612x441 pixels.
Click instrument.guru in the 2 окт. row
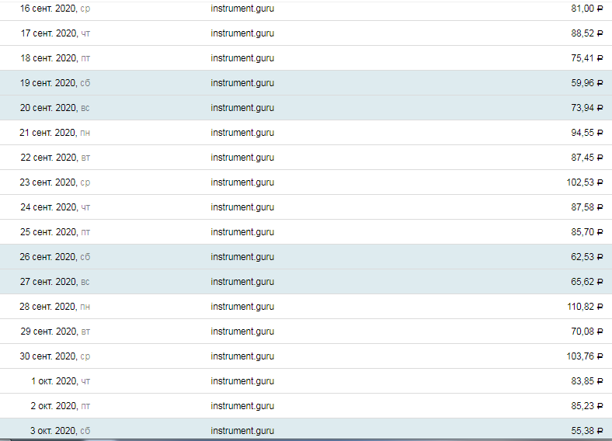[x=242, y=406]
